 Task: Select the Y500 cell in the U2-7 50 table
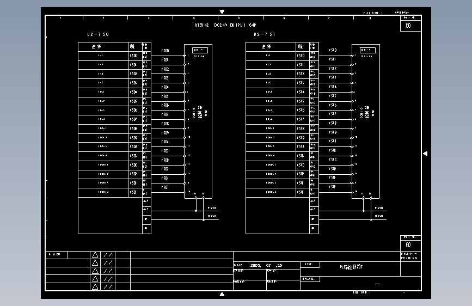click(134, 56)
